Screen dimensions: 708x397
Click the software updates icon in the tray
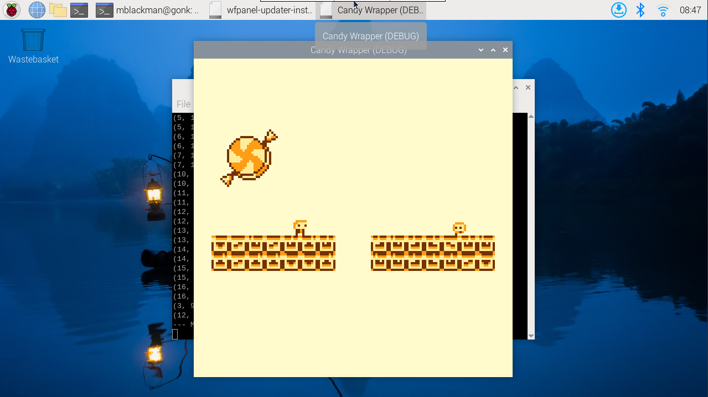[618, 9]
